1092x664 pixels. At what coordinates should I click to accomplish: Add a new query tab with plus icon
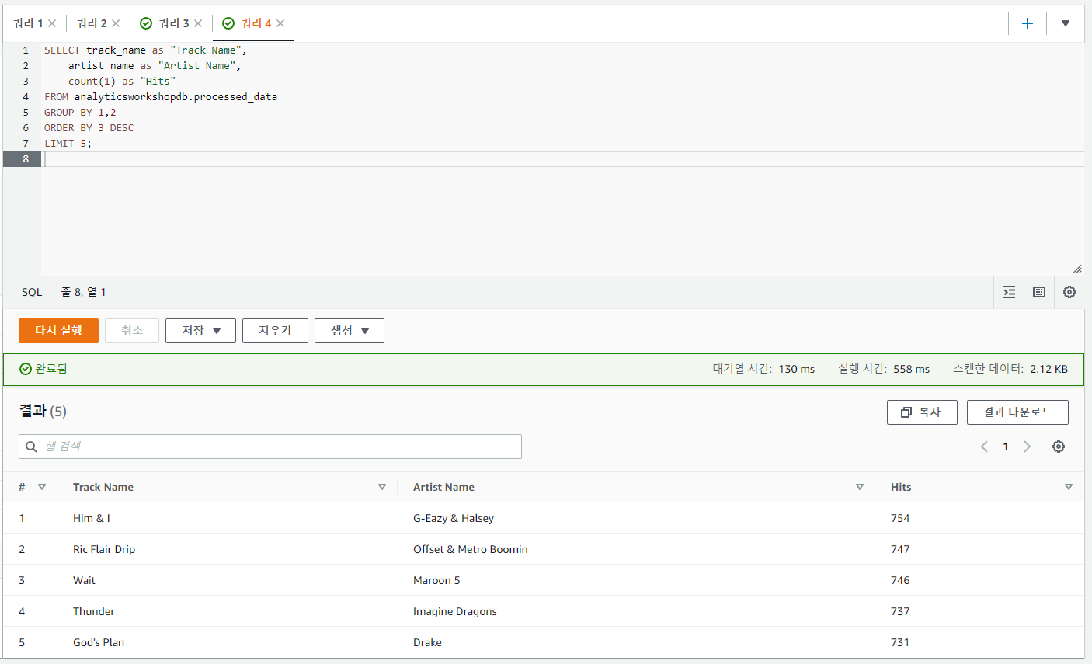(x=1028, y=23)
